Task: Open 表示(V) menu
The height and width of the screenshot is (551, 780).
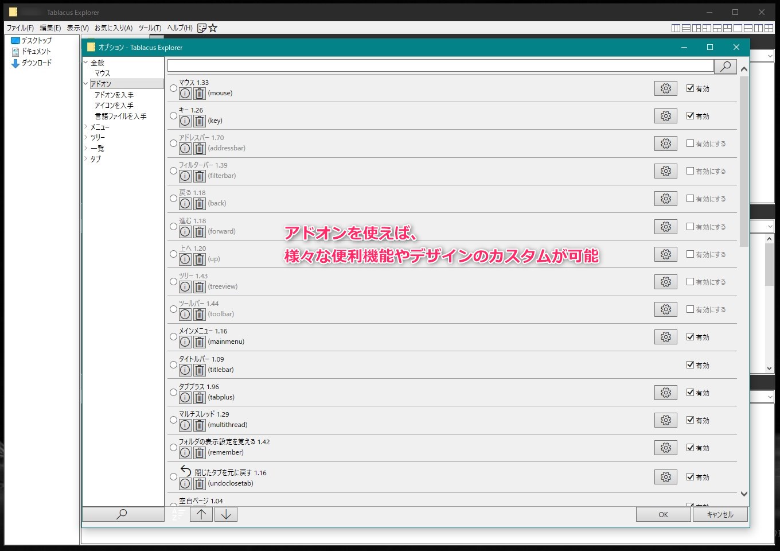Action: point(77,28)
